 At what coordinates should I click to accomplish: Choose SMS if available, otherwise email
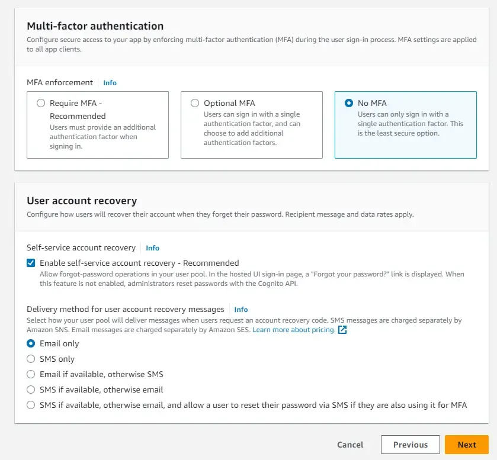[30, 390]
